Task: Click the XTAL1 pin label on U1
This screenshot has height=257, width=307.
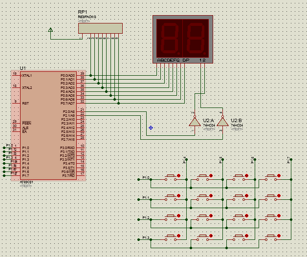Action: pyautogui.click(x=27, y=76)
